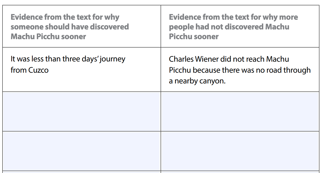Click "Evidence from the text for why" in left header
The image size is (321, 173).
pyautogui.click(x=65, y=17)
